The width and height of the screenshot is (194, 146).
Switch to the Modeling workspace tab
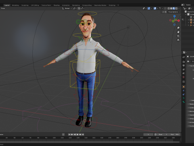[15, 5]
